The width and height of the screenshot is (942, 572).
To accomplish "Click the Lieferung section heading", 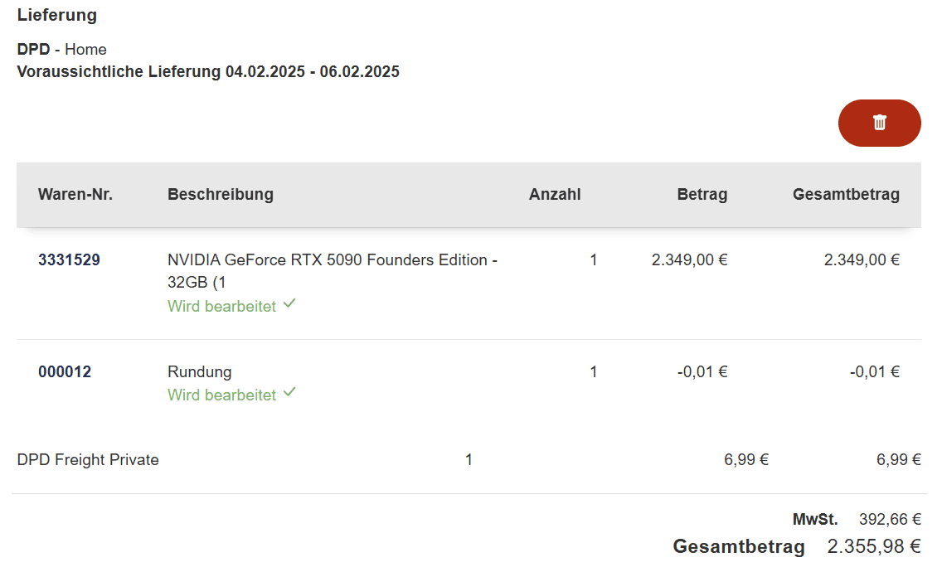I will pos(56,15).
